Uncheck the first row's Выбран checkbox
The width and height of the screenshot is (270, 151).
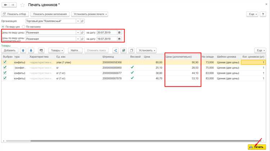(5, 62)
